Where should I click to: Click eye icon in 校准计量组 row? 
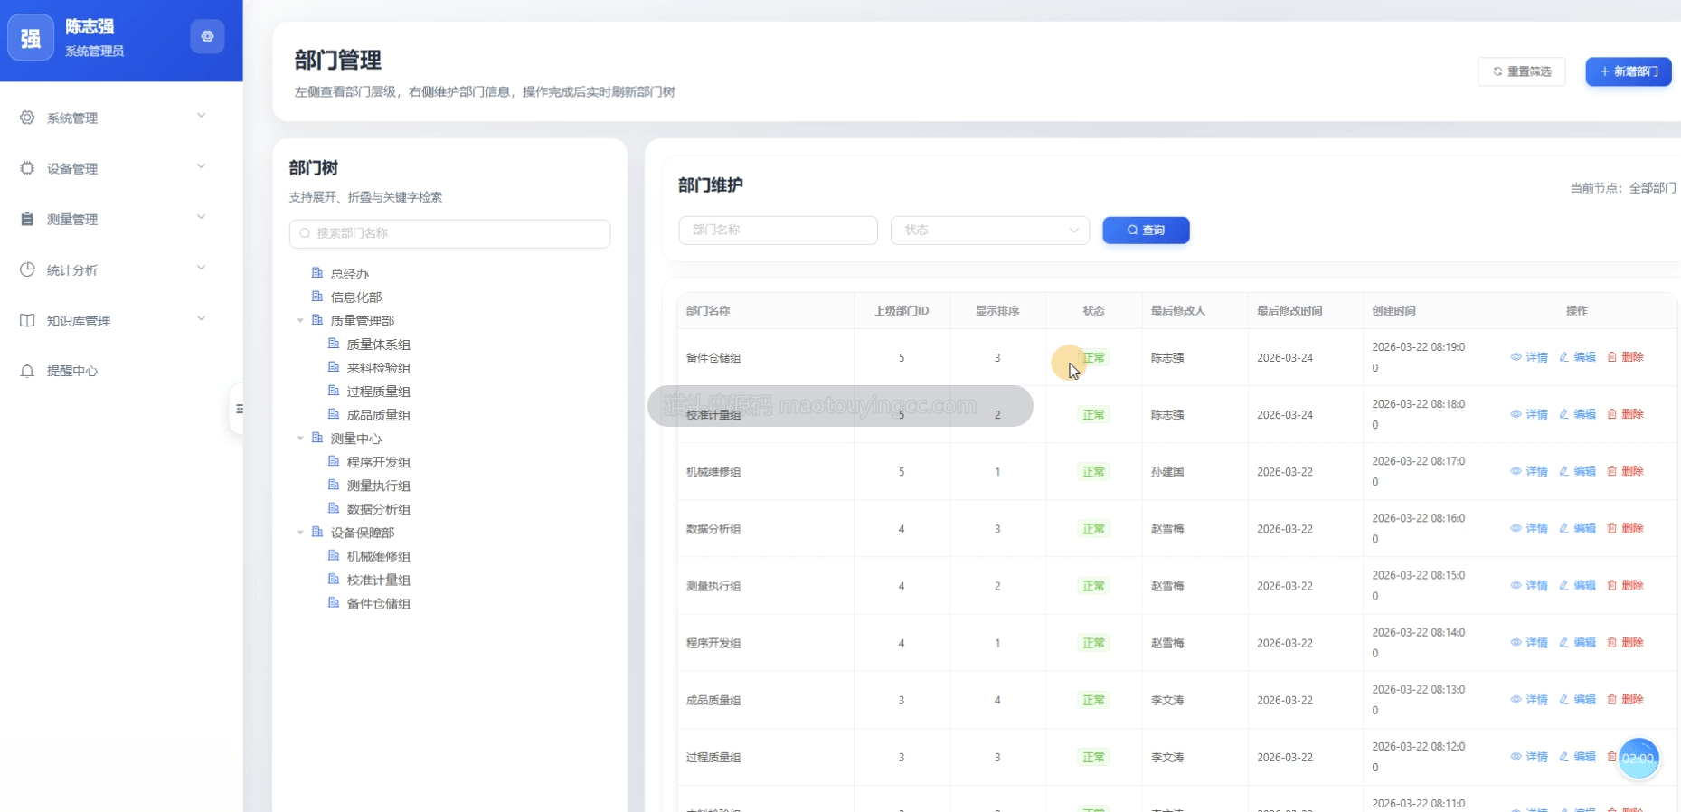click(x=1516, y=414)
